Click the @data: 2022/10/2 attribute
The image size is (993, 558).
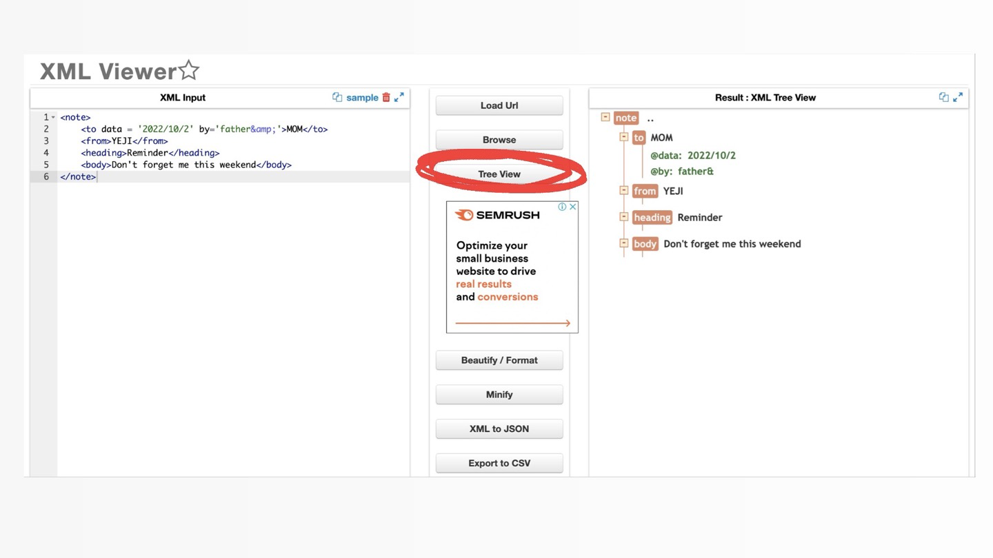[x=693, y=156]
